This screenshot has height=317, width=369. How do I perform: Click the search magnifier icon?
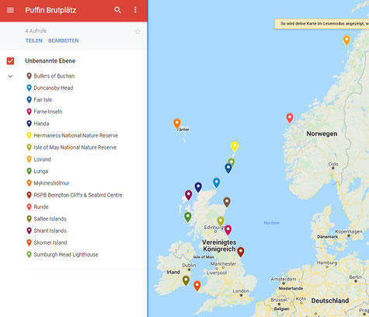click(117, 10)
